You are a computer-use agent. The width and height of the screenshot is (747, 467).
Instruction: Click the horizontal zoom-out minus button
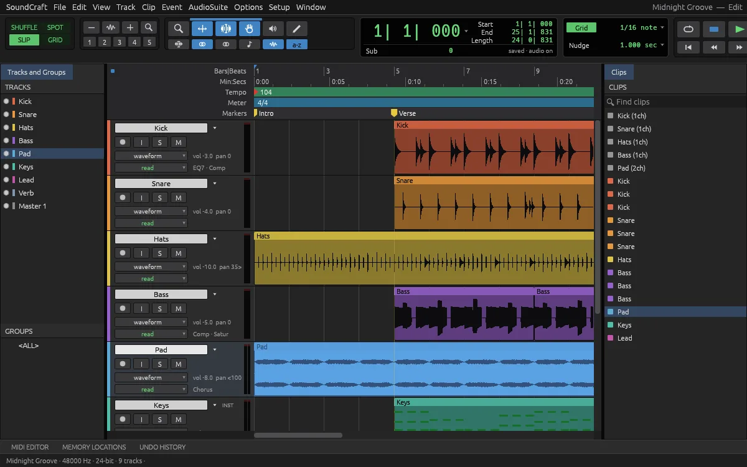[x=92, y=27]
